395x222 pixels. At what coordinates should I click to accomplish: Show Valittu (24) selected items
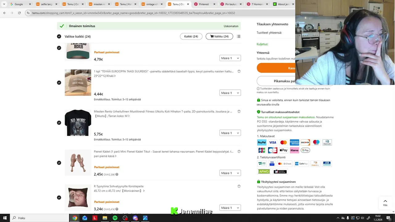pos(219,36)
